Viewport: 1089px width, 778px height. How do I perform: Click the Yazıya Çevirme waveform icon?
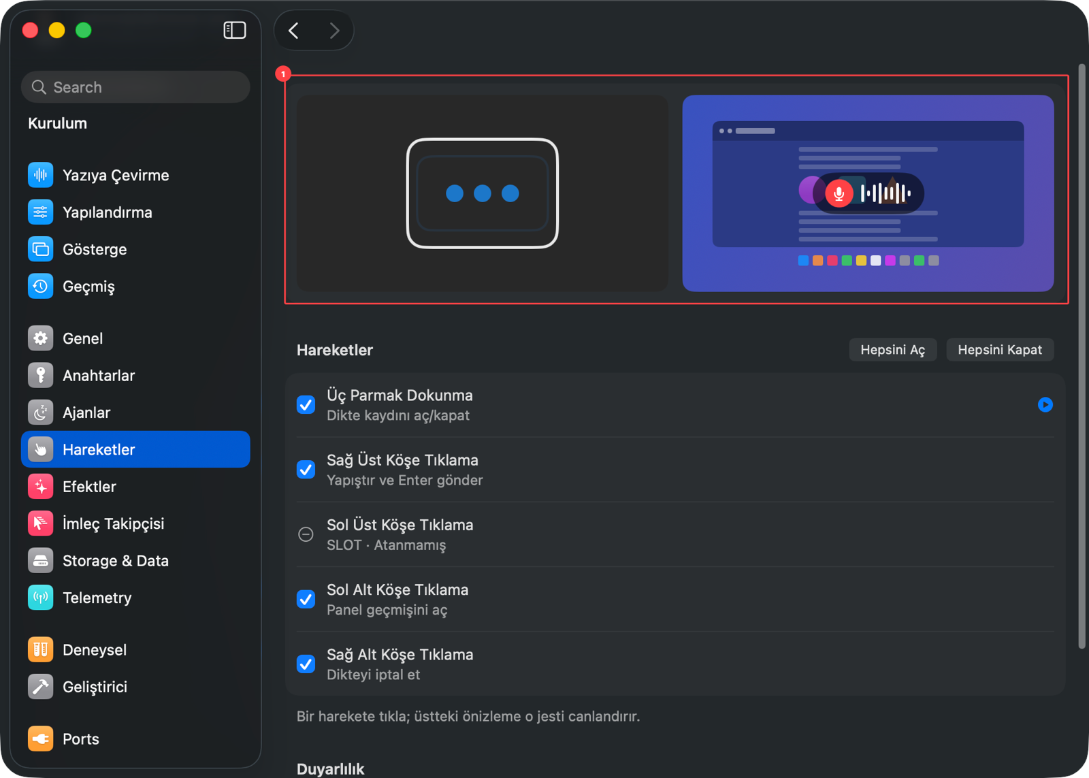pos(40,175)
